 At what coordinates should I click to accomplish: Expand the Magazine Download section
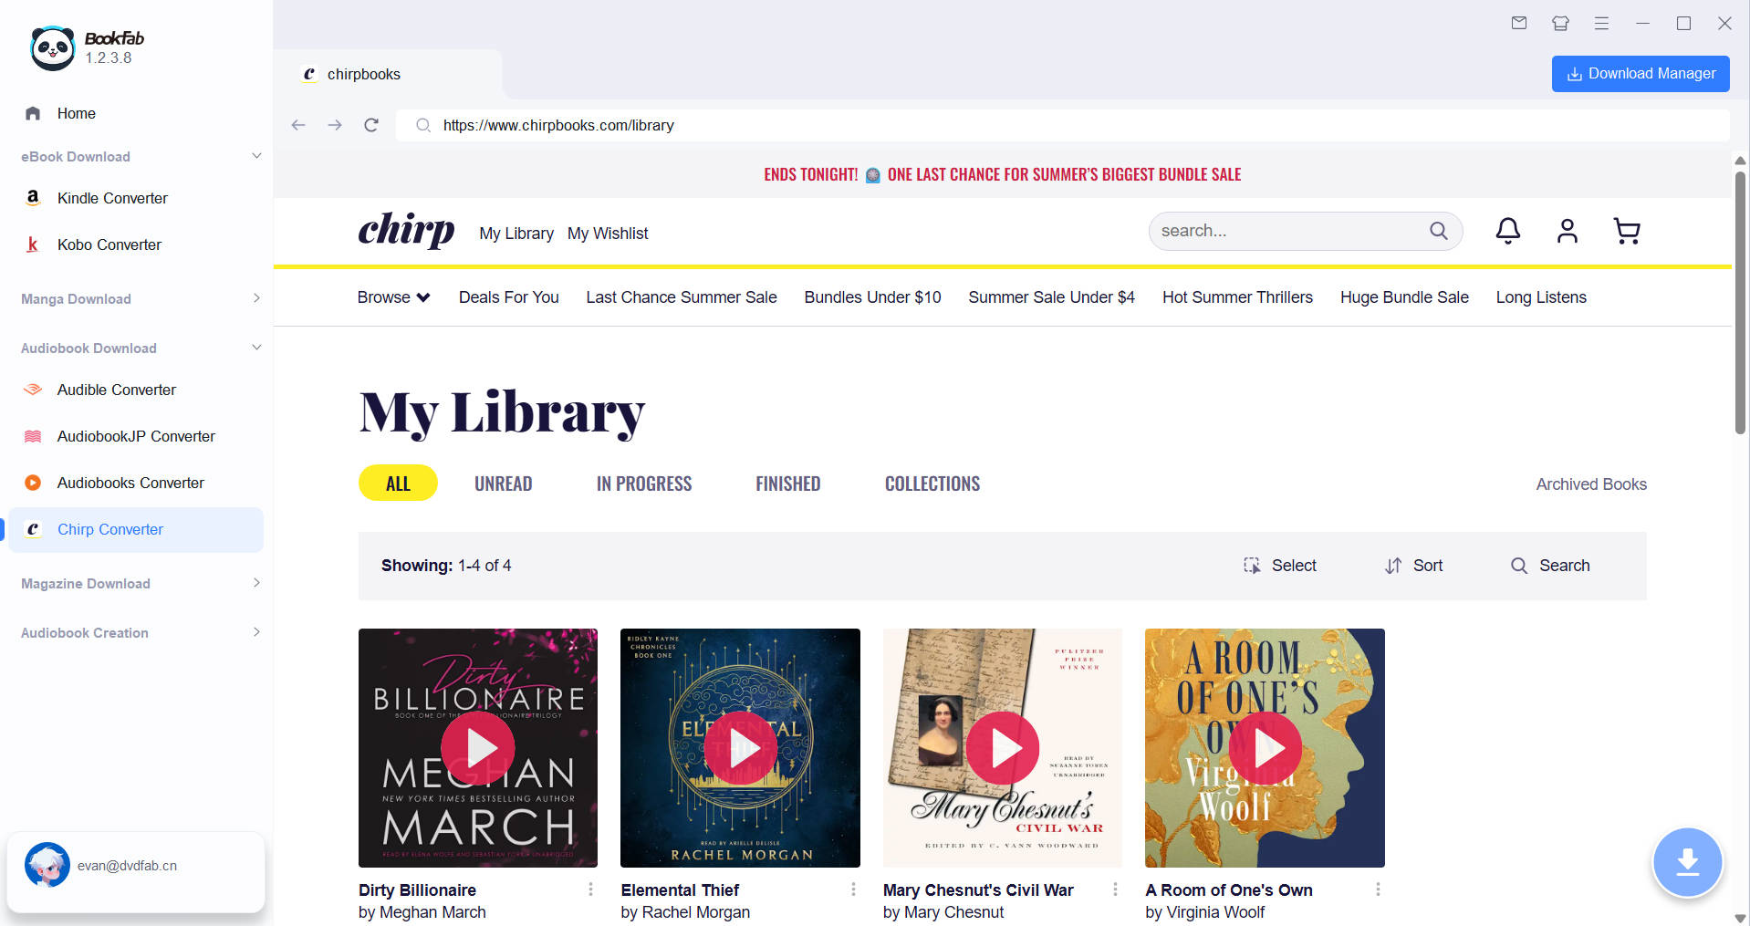pyautogui.click(x=256, y=583)
